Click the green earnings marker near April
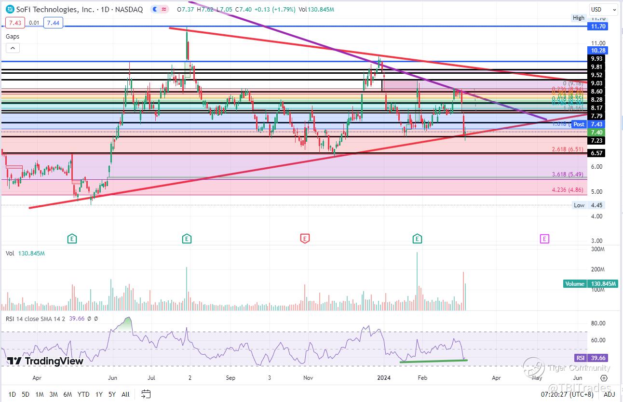The image size is (623, 402). pos(72,238)
